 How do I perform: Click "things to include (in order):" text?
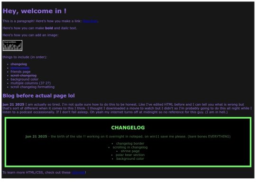pyautogui.click(x=25, y=57)
